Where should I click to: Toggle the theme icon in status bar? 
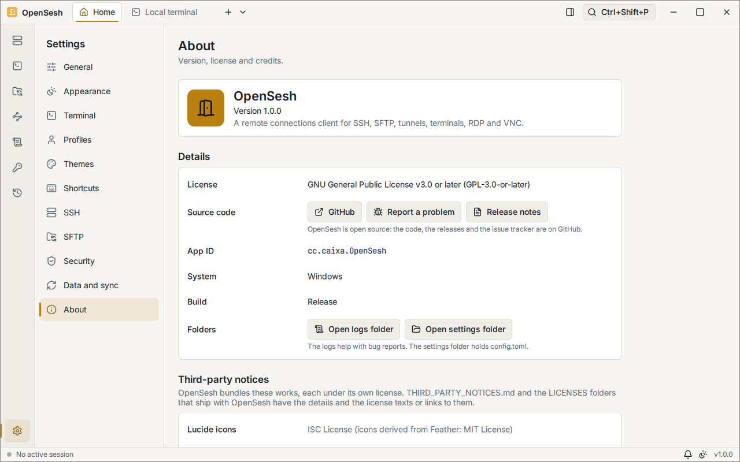[703, 454]
